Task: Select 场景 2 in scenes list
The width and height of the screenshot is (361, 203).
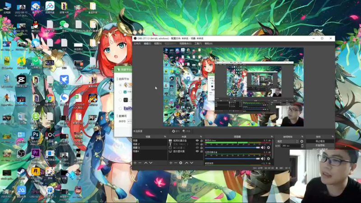Action: coord(136,144)
